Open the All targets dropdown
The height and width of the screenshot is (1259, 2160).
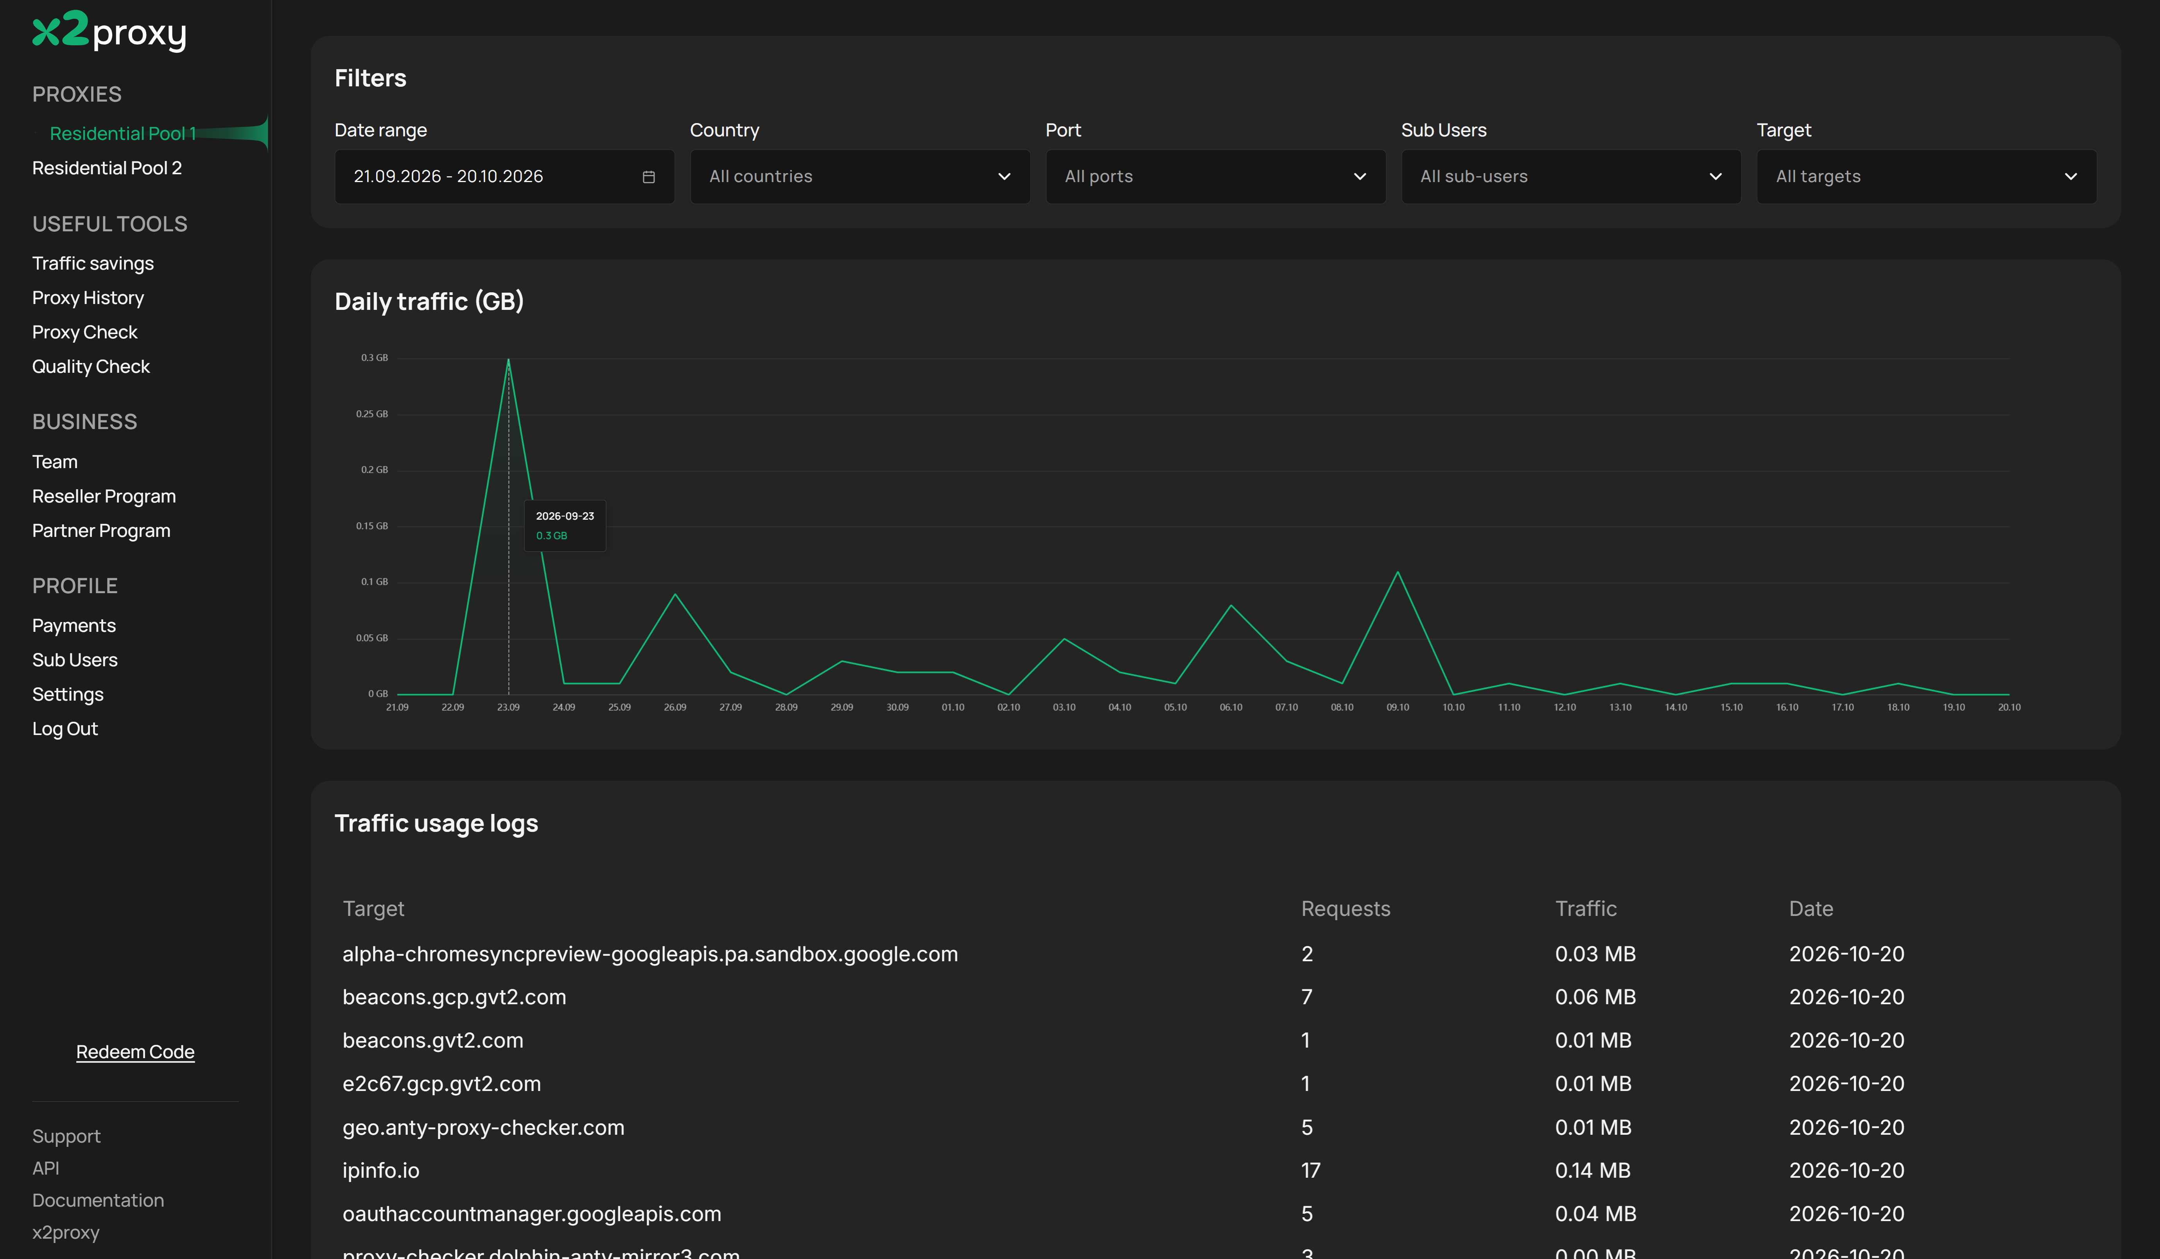[1926, 177]
